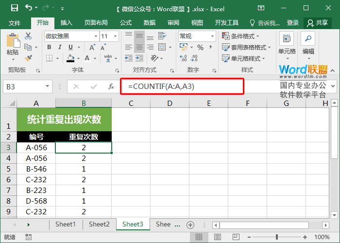Image resolution: width=340 pixels, height=243 pixels.
Task: Expand the Name Box dropdown arrow
Action: click(47, 87)
